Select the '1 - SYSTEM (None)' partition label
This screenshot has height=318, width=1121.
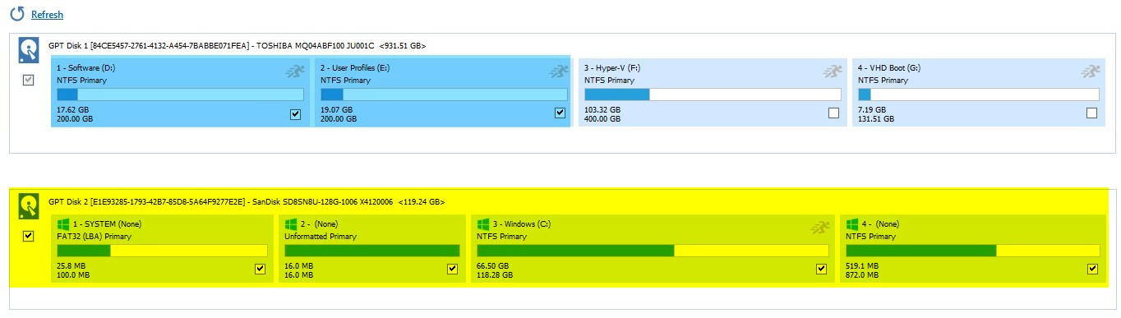tap(108, 224)
